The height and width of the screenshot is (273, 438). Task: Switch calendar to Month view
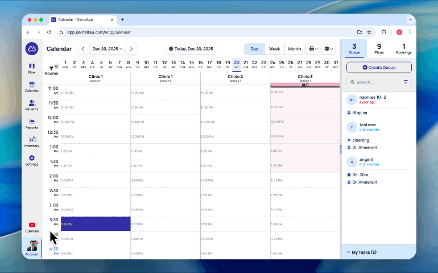tap(294, 49)
